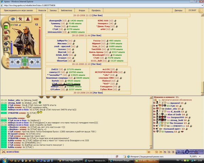Open the Дилеры menu tab
Viewport: 204px width, 163px height.
point(178,11)
